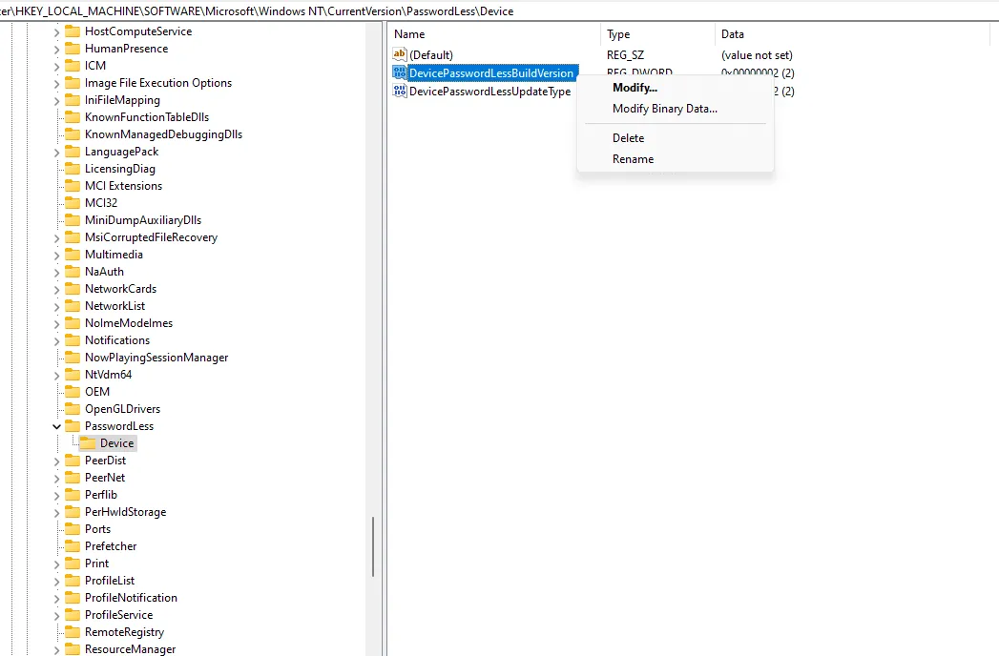Click the KnownManagedDebuggingDlls folder icon

(73, 134)
